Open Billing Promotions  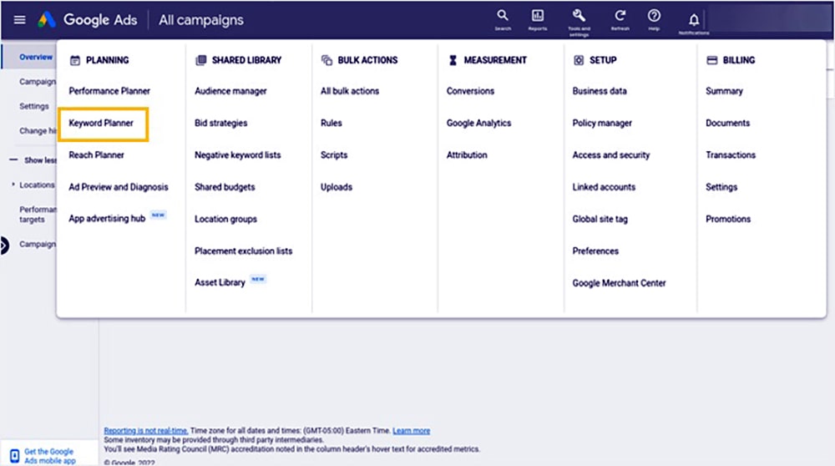point(728,219)
